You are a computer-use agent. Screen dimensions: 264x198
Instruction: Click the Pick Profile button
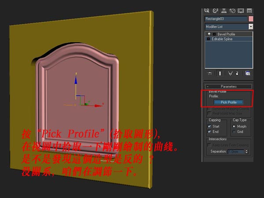pyautogui.click(x=228, y=102)
